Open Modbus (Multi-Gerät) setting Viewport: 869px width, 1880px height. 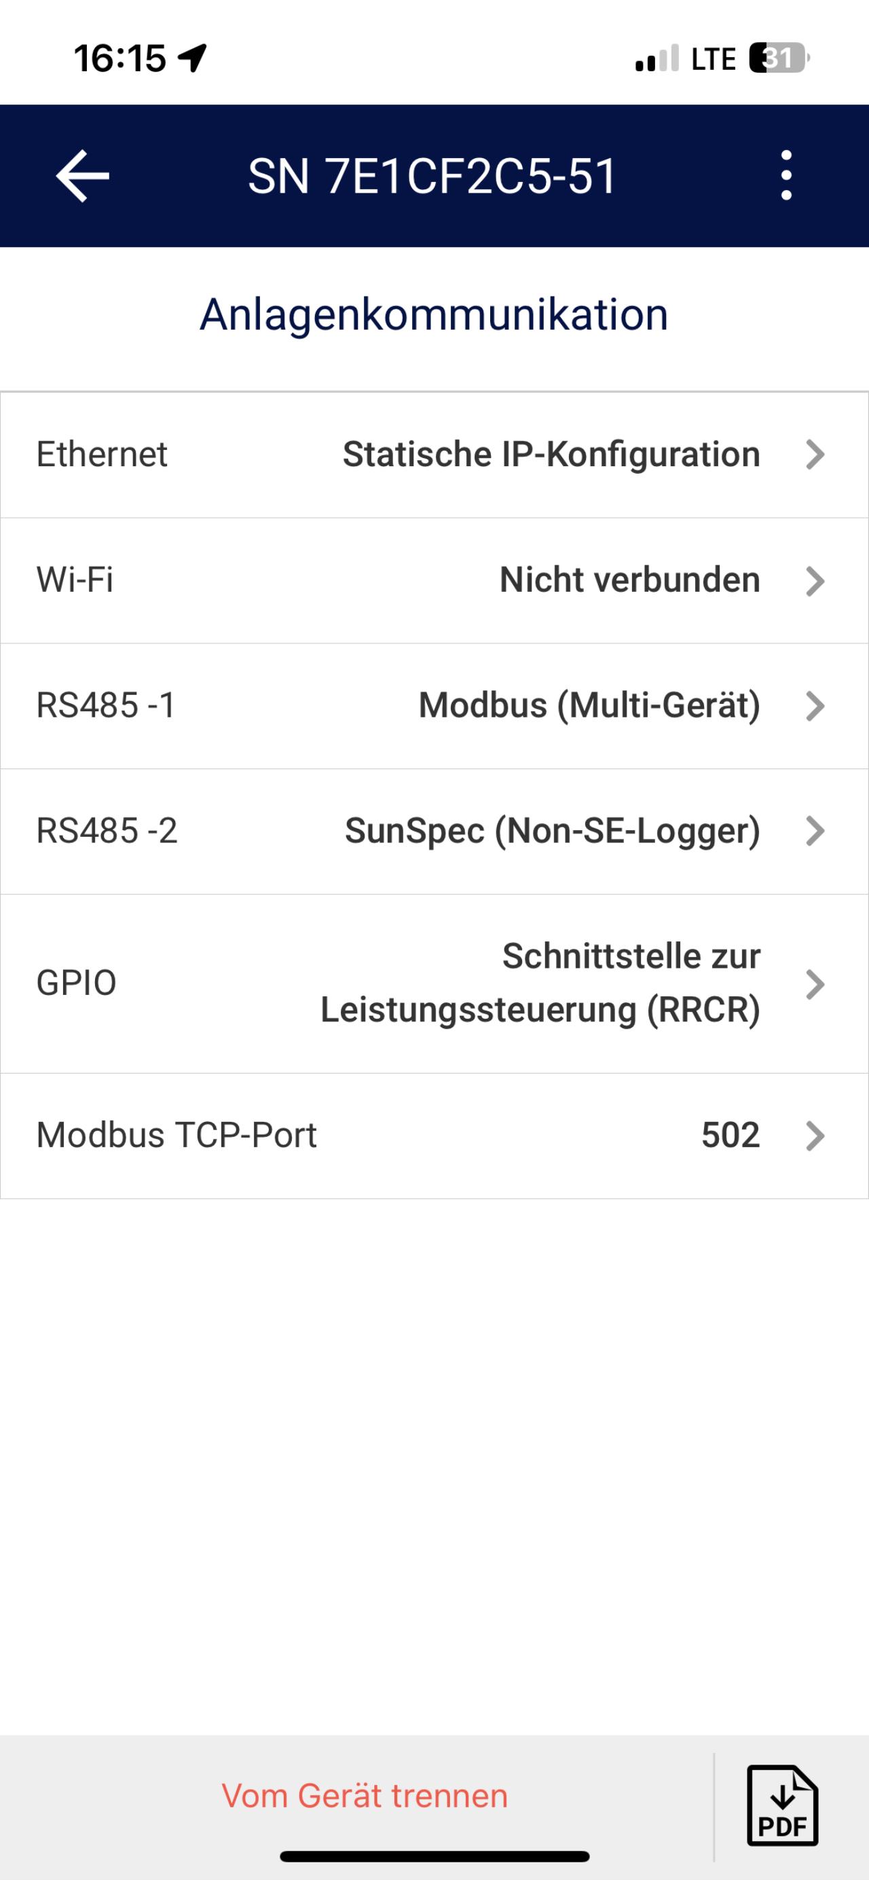589,706
